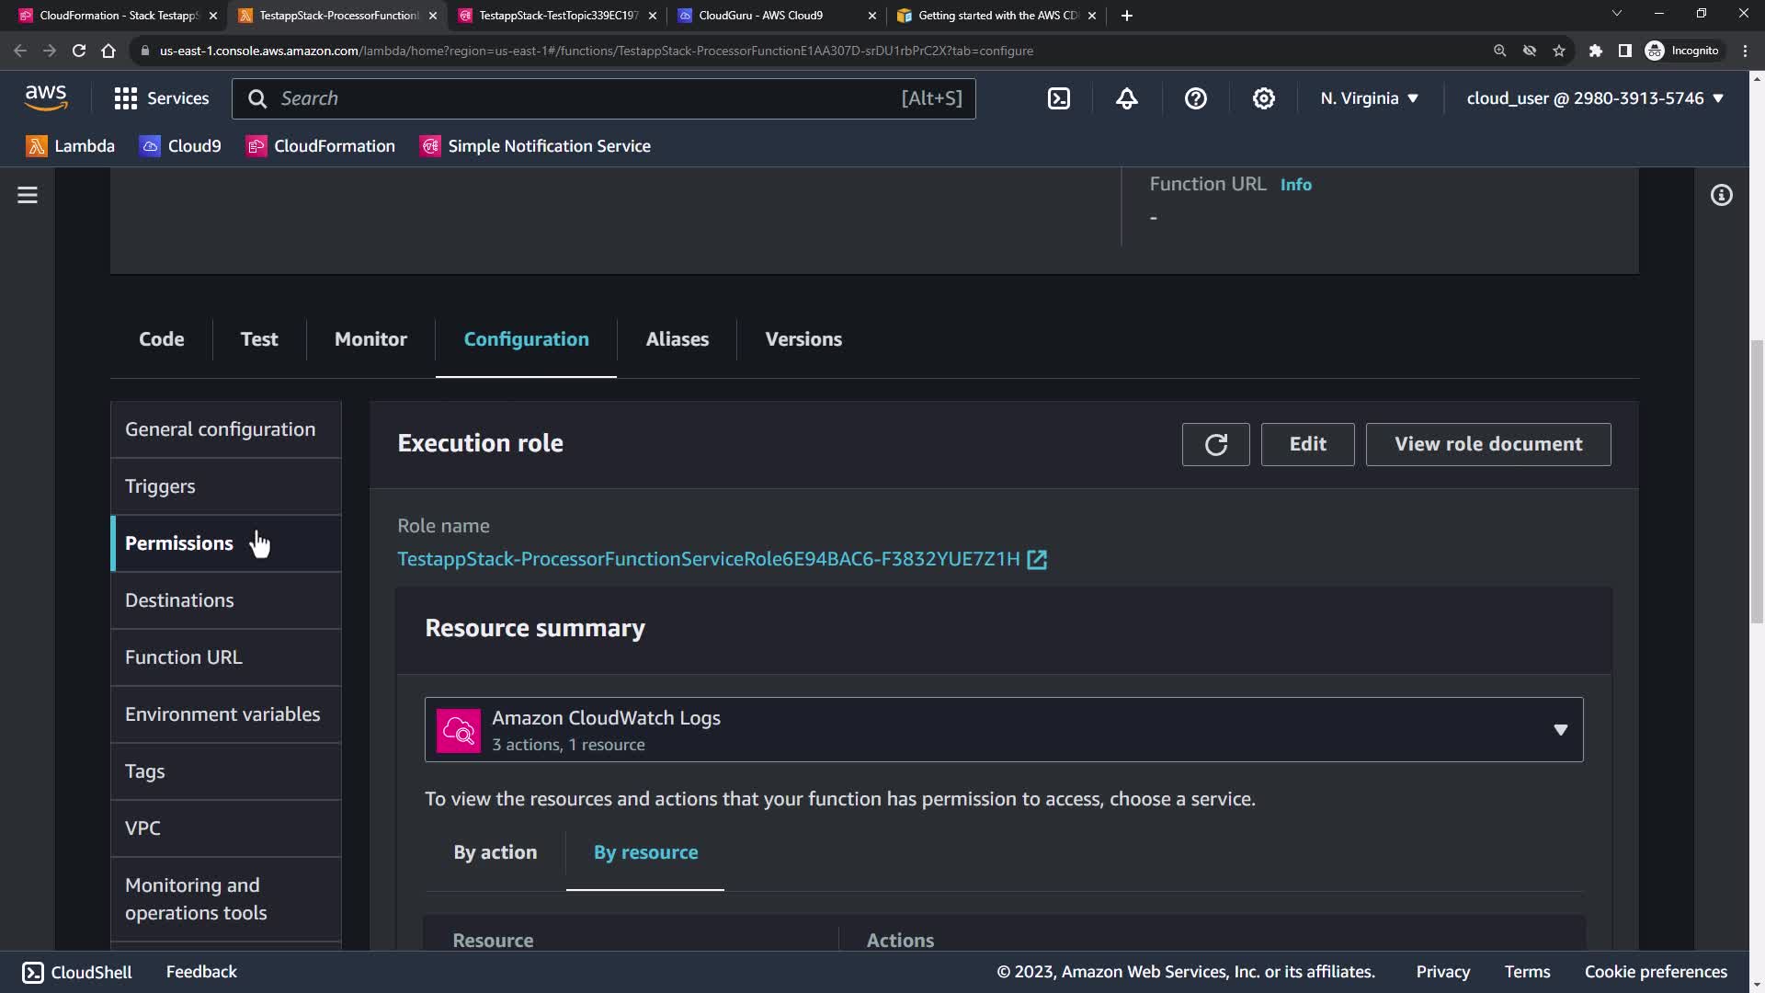Open the ProcessorFunctionServiceRole role link
Screen dimensions: 1765x993
point(708,559)
